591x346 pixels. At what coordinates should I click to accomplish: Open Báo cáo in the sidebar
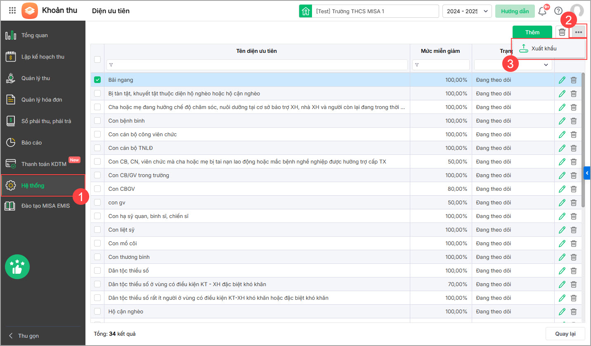click(31, 142)
